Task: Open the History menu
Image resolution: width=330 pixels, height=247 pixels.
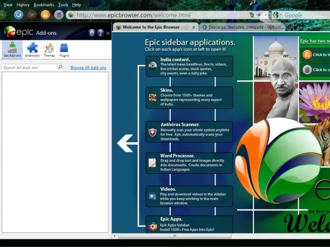Action: point(23,5)
